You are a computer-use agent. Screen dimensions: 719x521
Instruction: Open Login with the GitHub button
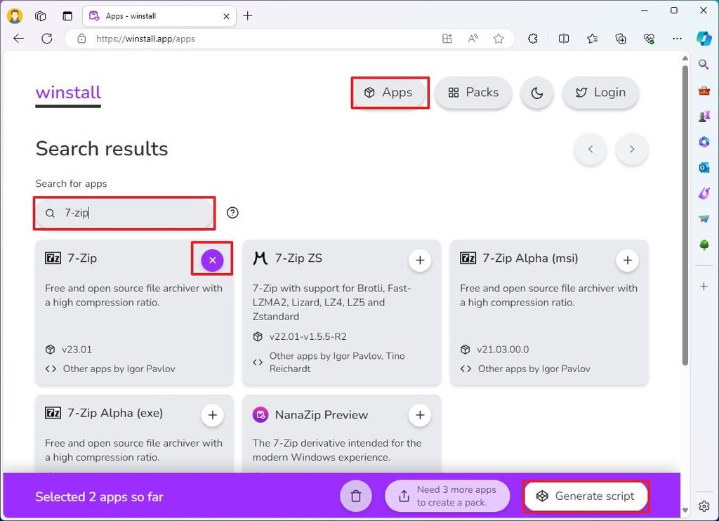tap(600, 92)
